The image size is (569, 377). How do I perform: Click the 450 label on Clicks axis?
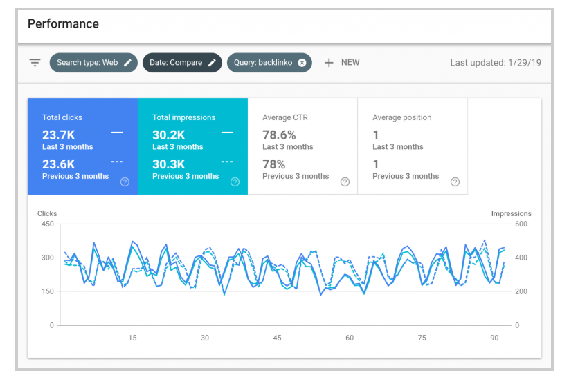[48, 224]
